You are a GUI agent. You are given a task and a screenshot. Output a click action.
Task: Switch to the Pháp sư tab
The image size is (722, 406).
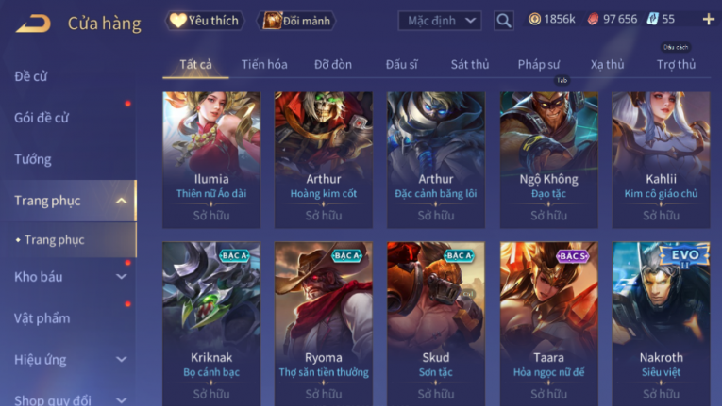[538, 64]
